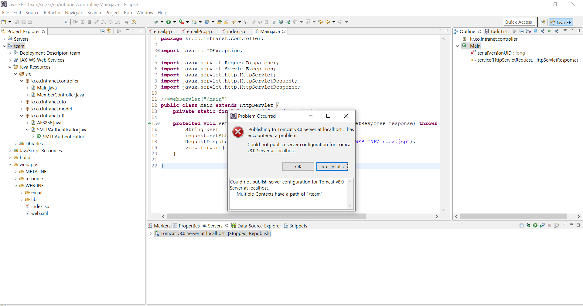The height and width of the screenshot is (306, 583).
Task: Collapse the Java Resources node
Action: 10,67
